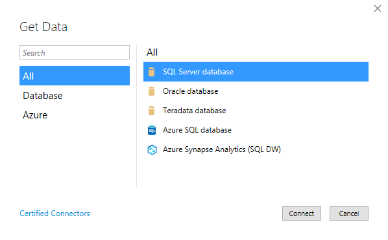Click the SQL Server database cylinder icon

pos(151,72)
